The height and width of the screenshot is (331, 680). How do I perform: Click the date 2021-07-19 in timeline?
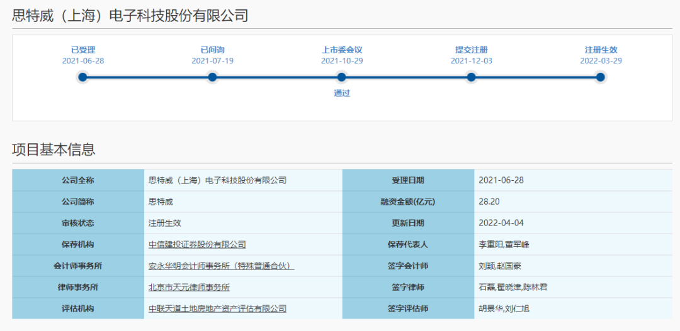pos(213,60)
